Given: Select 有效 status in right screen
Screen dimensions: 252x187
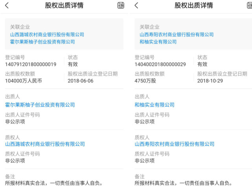Looking at the screenshot, I should 202,64.
